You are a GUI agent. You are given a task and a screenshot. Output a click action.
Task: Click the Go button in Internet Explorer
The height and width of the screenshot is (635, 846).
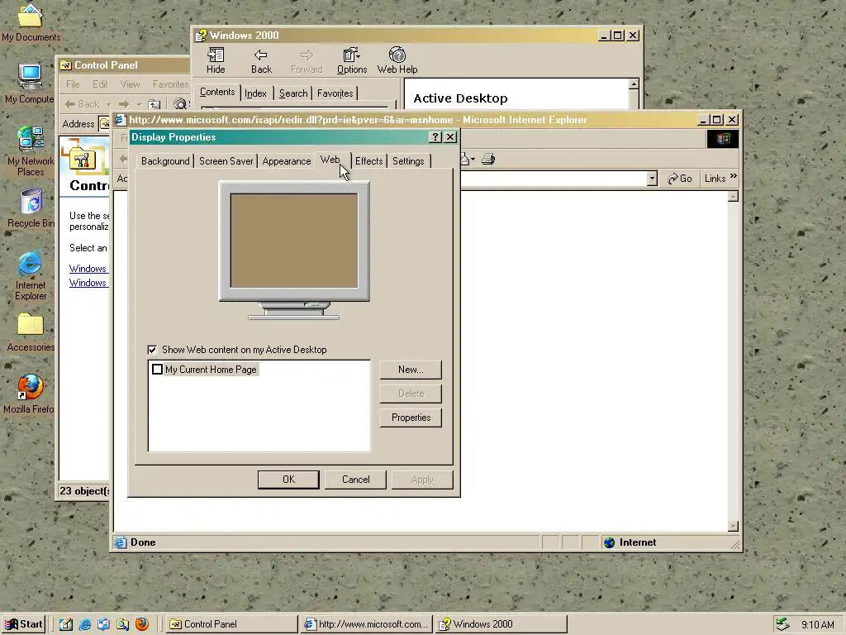point(680,179)
